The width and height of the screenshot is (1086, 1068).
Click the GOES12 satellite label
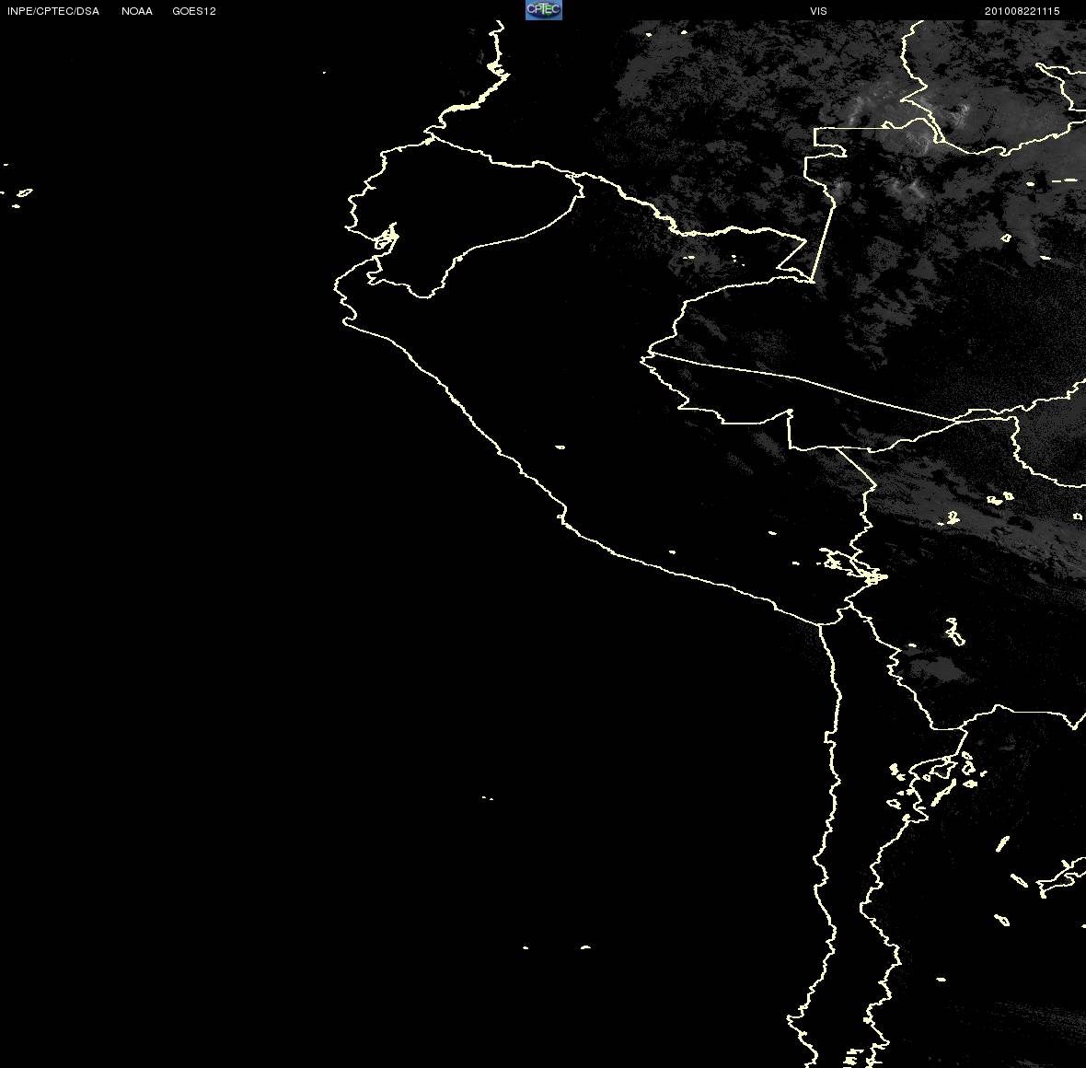coord(194,11)
